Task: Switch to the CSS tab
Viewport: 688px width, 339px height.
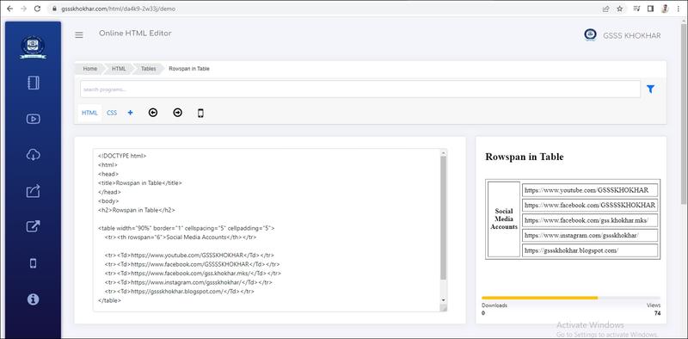Action: click(112, 113)
